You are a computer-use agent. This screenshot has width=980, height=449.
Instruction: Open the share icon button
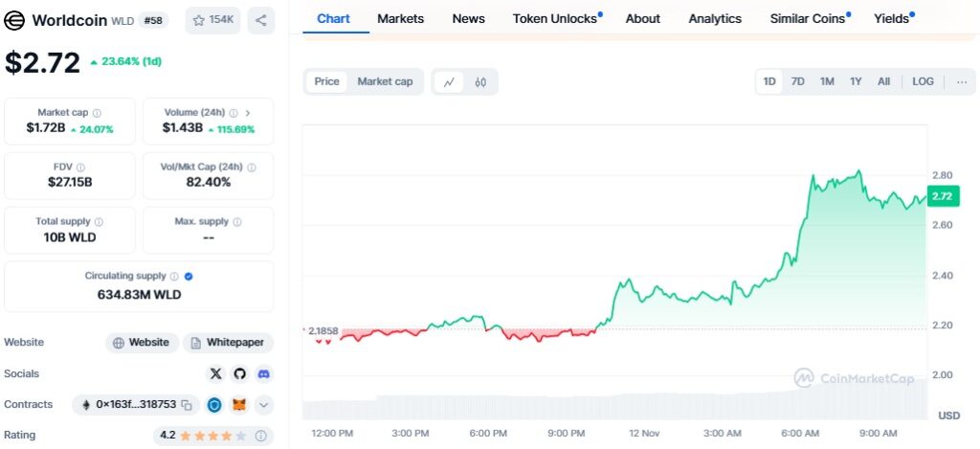[261, 20]
